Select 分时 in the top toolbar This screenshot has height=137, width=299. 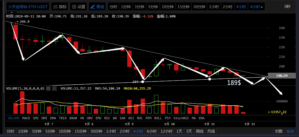click(113, 7)
